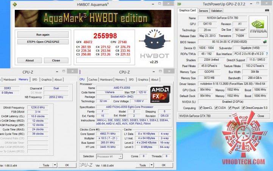Click Tools button in right CPU-Z window
The height and width of the screenshot is (171, 273).
143,165
